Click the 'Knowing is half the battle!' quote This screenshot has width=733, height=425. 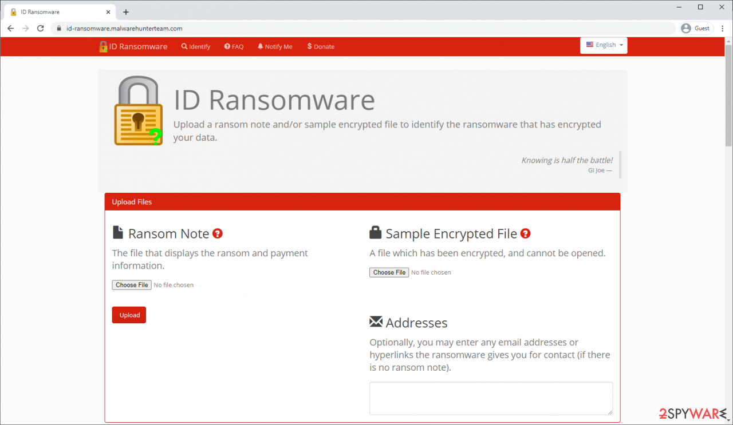(x=567, y=160)
